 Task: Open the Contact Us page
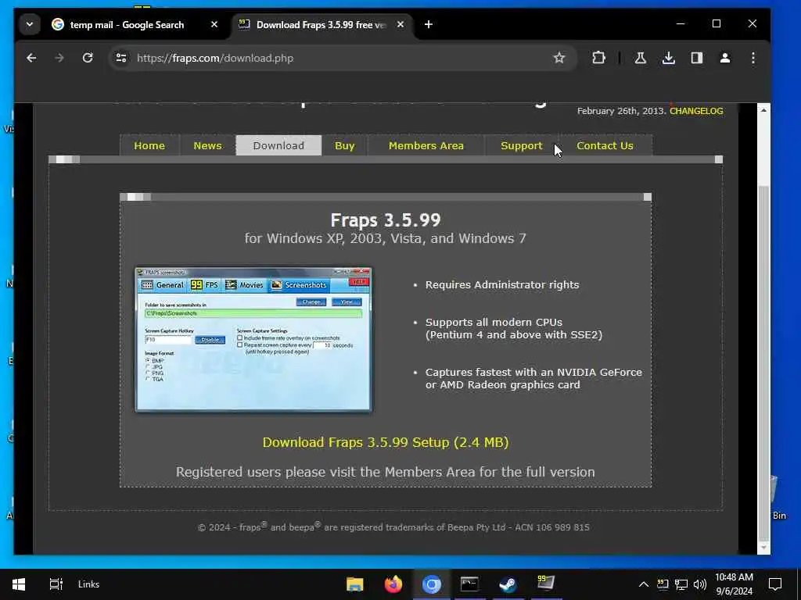[x=605, y=146]
